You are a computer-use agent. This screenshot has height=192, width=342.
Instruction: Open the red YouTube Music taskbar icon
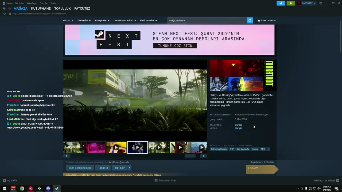click(x=31, y=189)
